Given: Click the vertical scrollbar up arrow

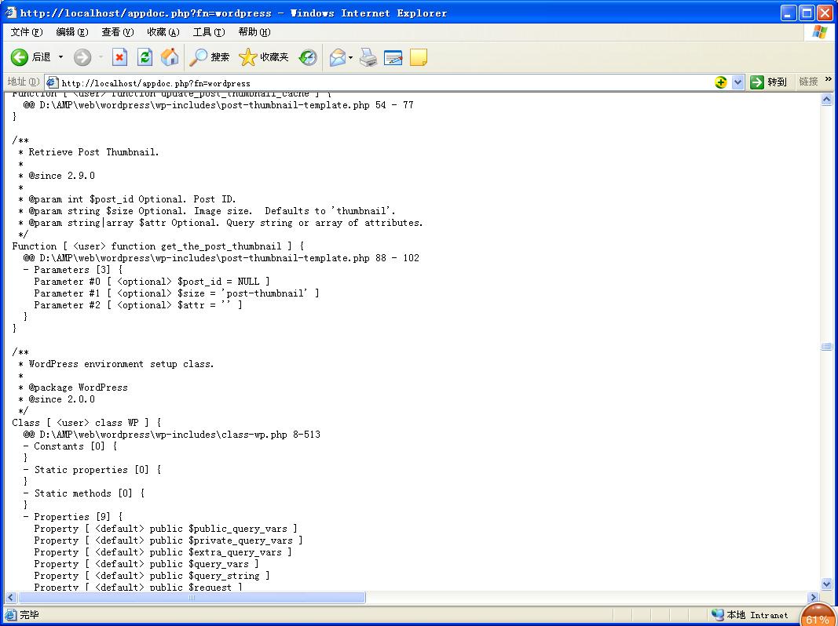Looking at the screenshot, I should click(826, 100).
